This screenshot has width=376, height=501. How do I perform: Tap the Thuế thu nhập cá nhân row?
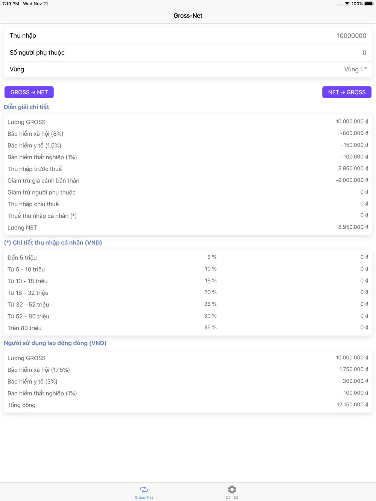(188, 216)
